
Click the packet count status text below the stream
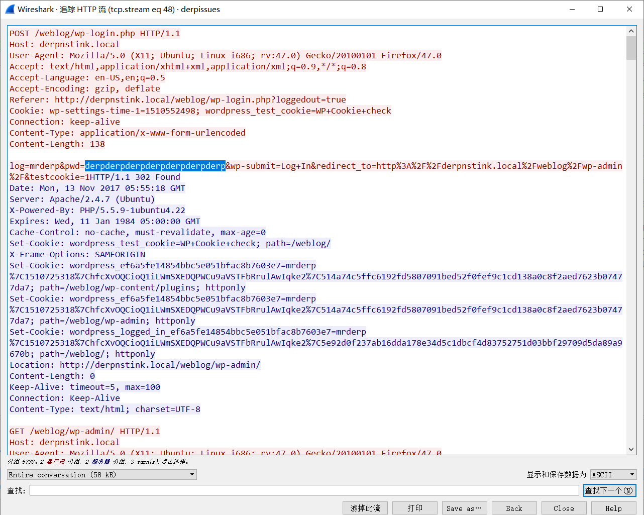tap(98, 461)
